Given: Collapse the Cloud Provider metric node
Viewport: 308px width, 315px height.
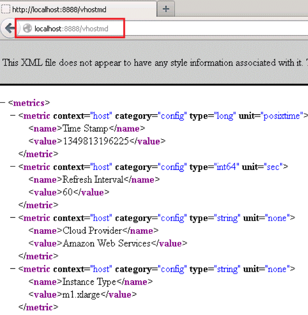Looking at the screenshot, I should point(13,218).
